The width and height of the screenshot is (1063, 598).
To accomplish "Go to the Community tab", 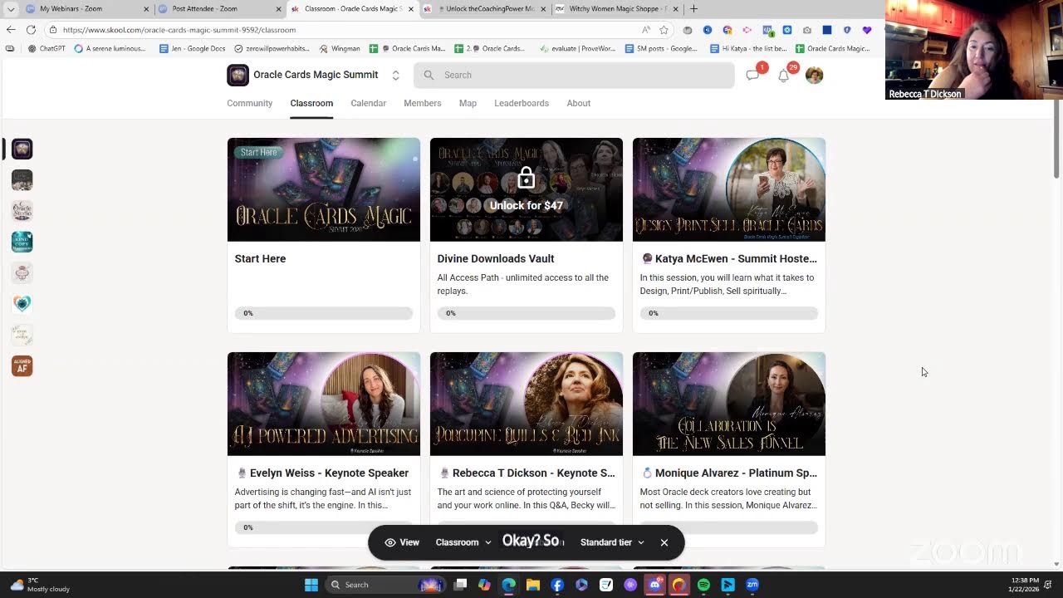I will pyautogui.click(x=249, y=103).
